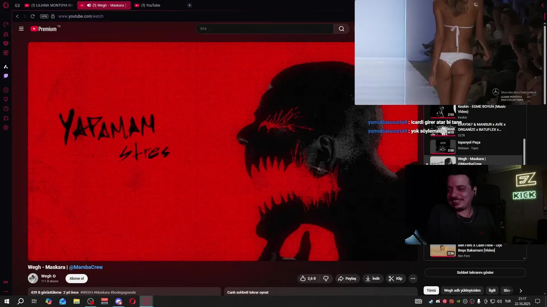Open the Discord system tray icon
Viewport: 547px width, 307px height.
tap(438, 301)
